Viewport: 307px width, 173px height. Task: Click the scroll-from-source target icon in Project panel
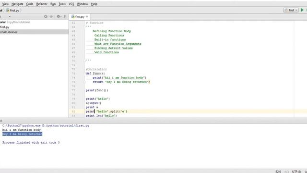click(46, 16)
